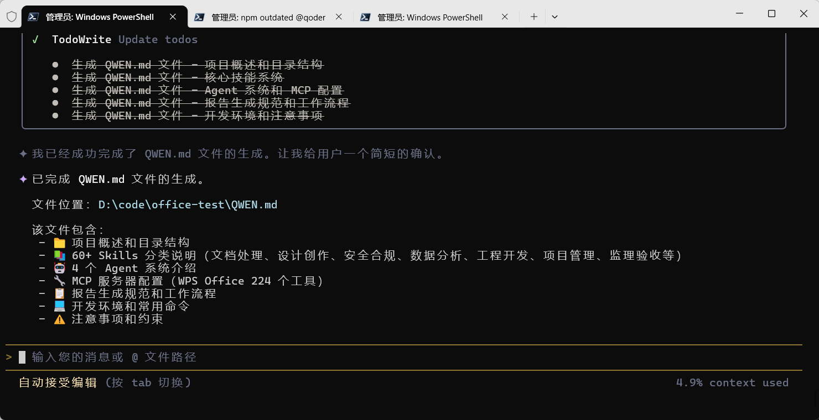This screenshot has height=420, width=819.
Task: Expand the new tab profile dropdown chevron
Action: coord(554,17)
